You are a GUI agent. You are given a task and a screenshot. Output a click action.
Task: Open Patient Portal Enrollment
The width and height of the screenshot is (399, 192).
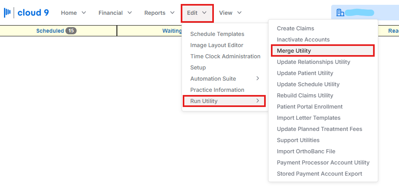tap(310, 107)
